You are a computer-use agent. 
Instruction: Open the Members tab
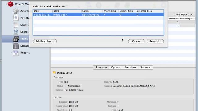[131, 67]
